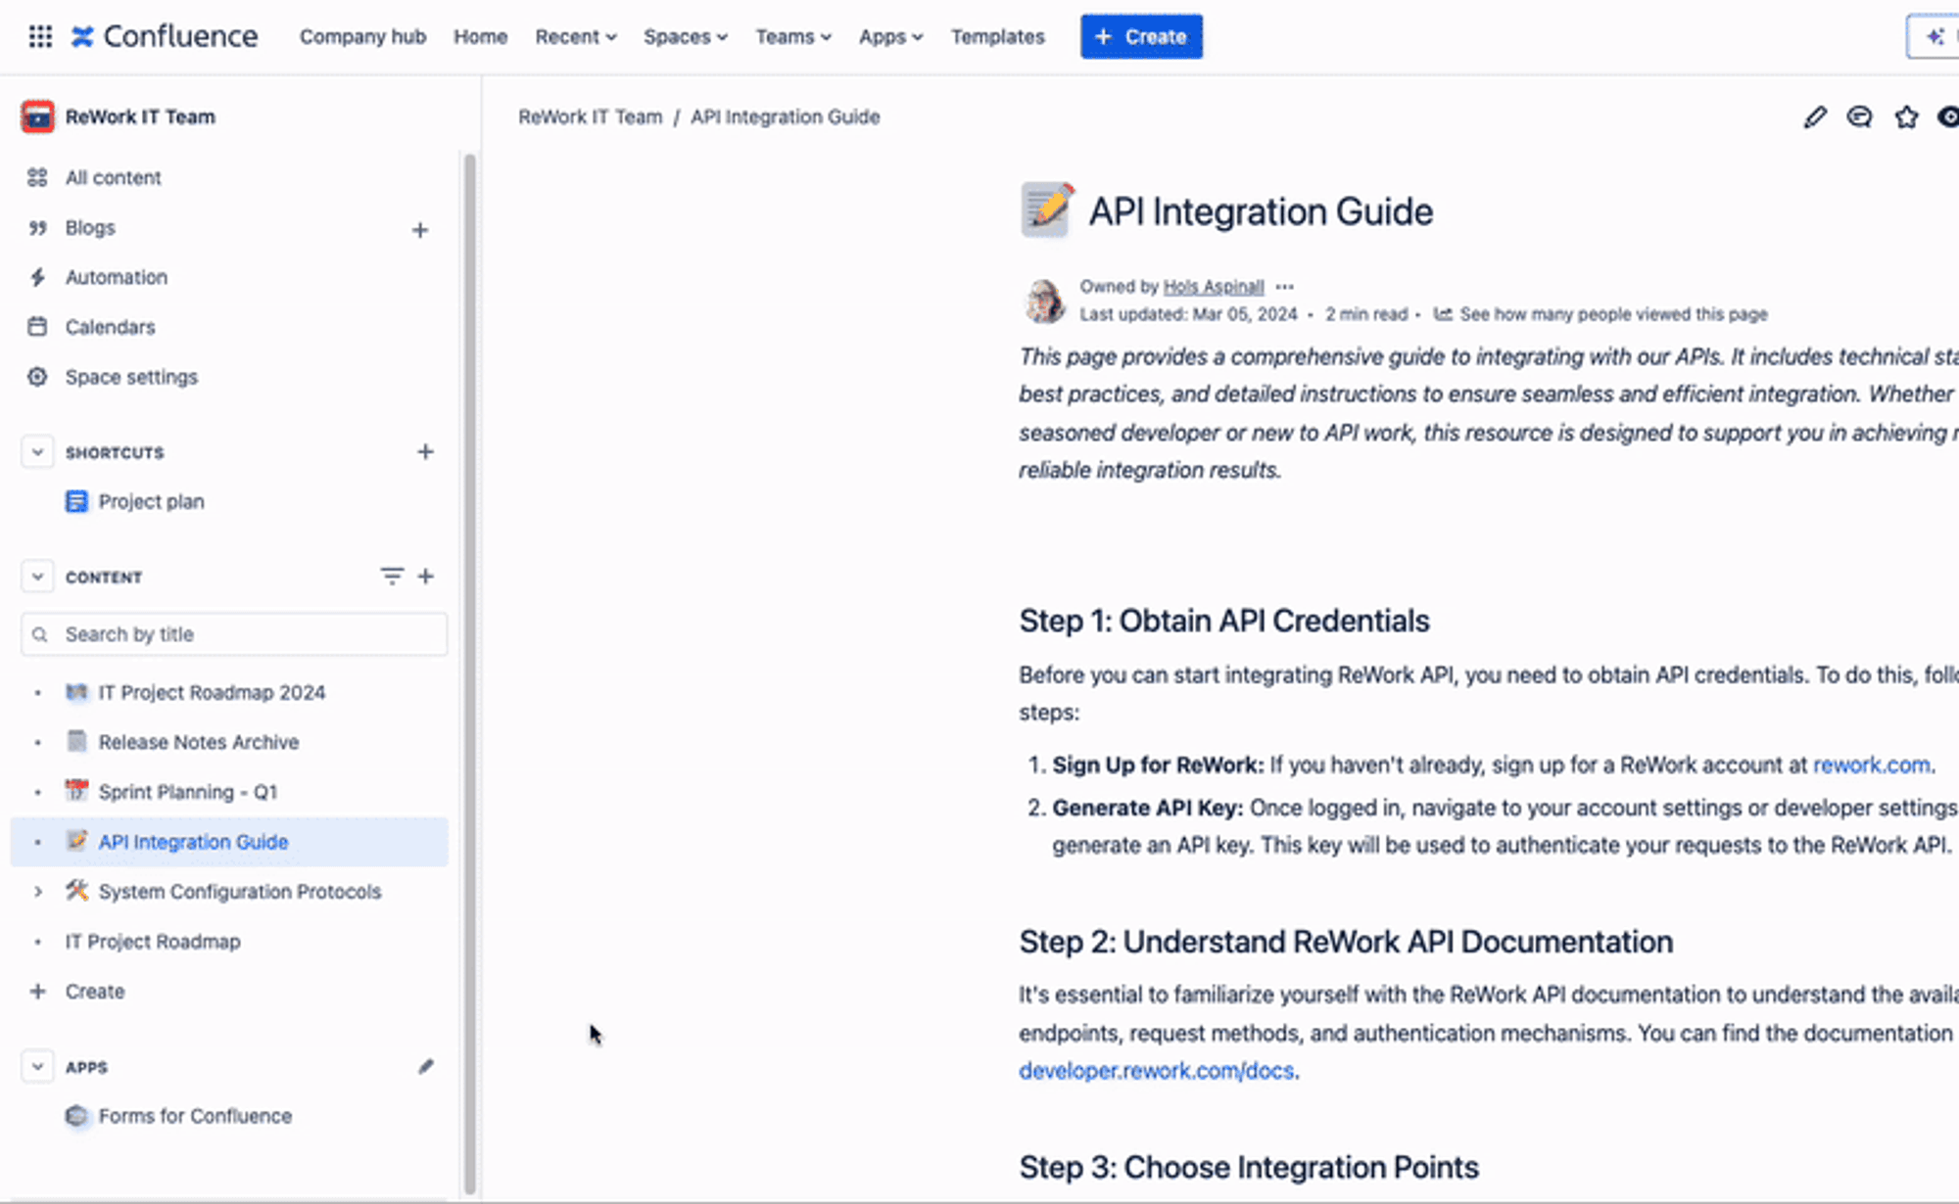
Task: Toggle the APPS section collapse arrow
Action: [38, 1066]
